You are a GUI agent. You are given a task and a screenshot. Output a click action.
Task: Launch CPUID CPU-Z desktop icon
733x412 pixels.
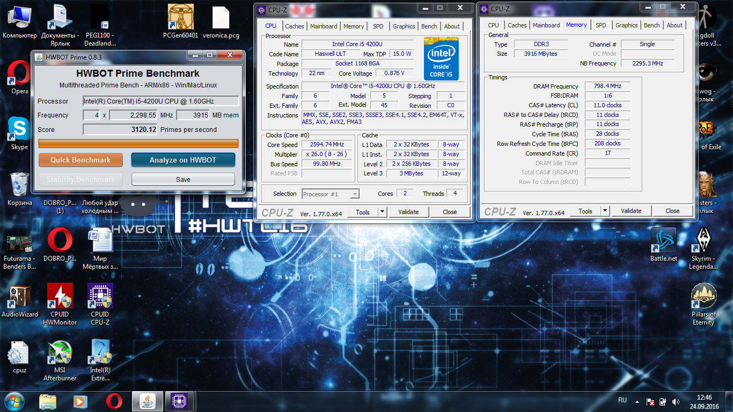[100, 305]
